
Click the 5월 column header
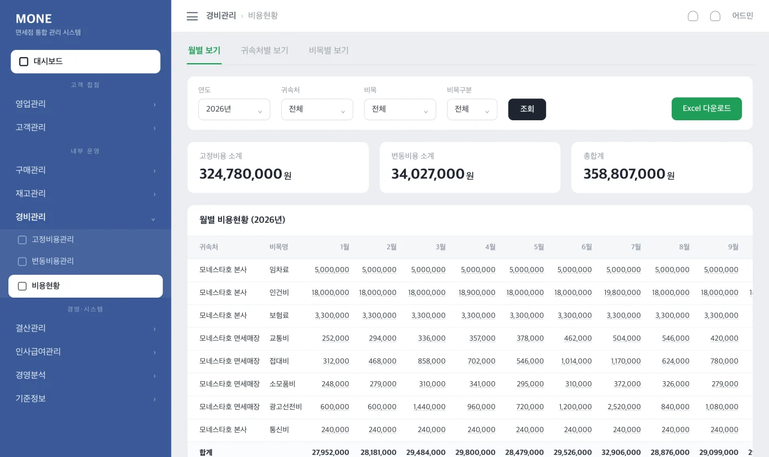click(x=539, y=247)
